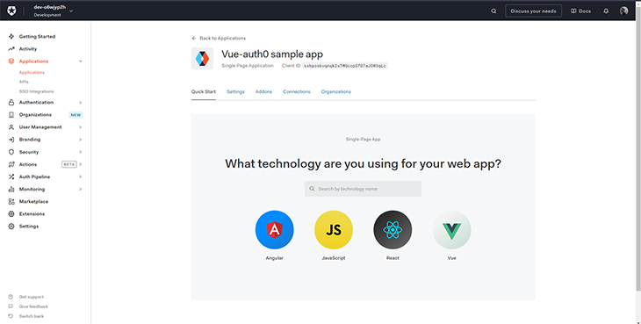The image size is (641, 324).
Task: Expand the Actions section chevron
Action: pyautogui.click(x=81, y=164)
